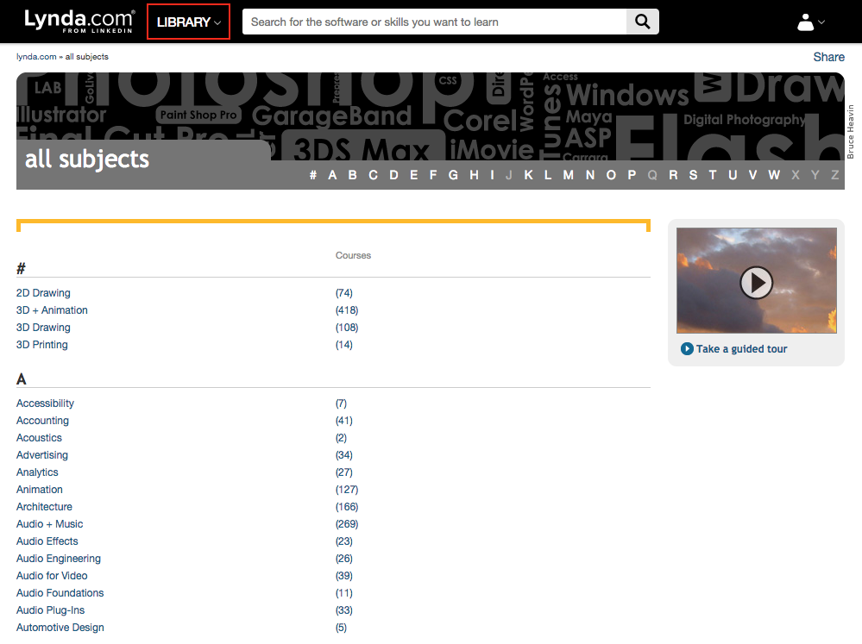The image size is (862, 644).
Task: Click the Take a guided tour link
Action: pyautogui.click(x=741, y=349)
